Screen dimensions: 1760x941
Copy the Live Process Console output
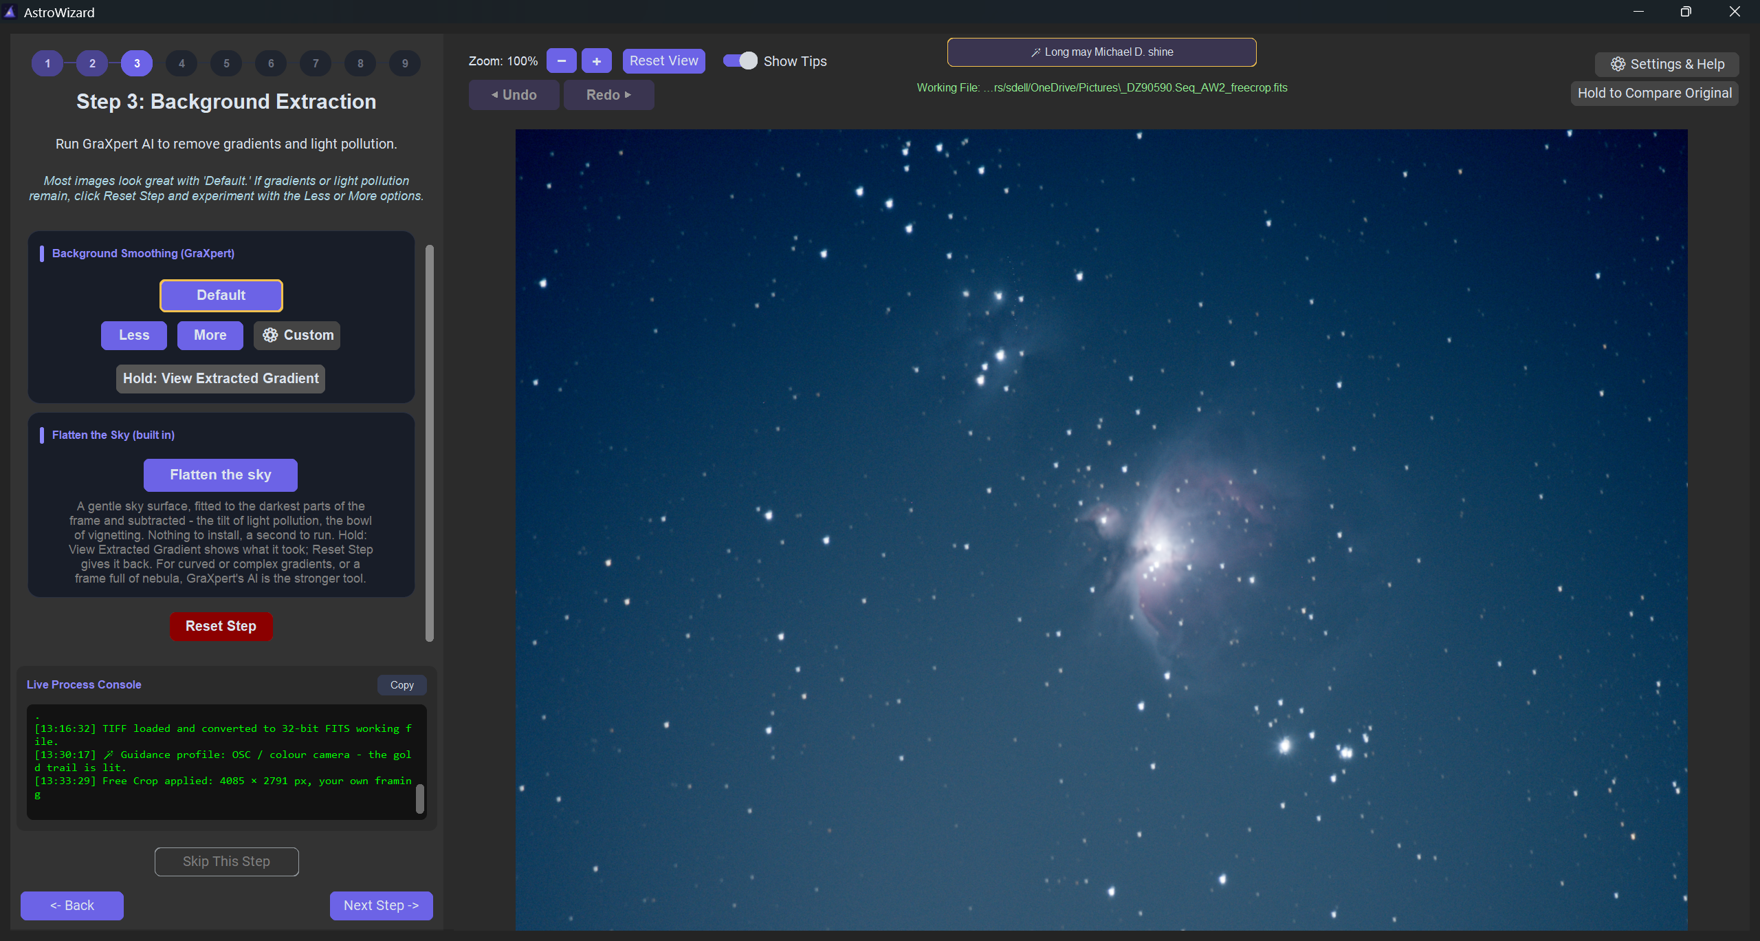[x=402, y=685]
